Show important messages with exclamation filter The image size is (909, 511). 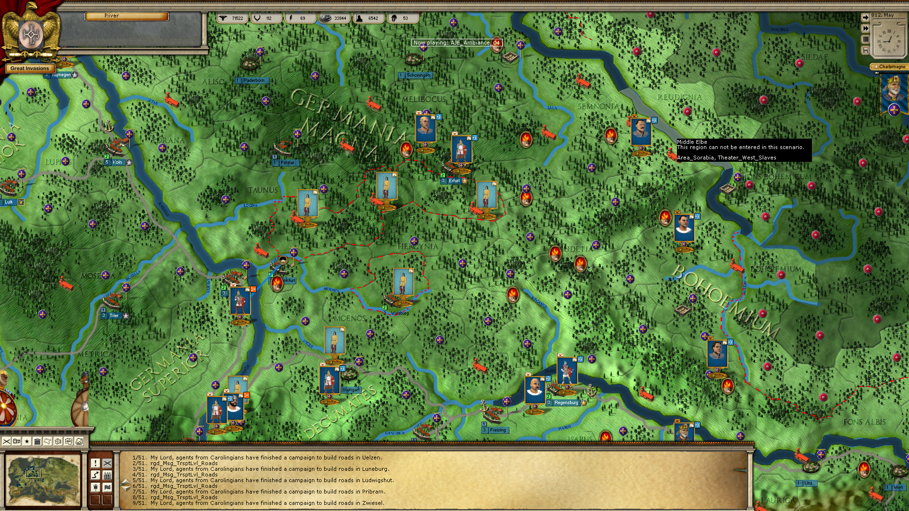click(x=95, y=463)
